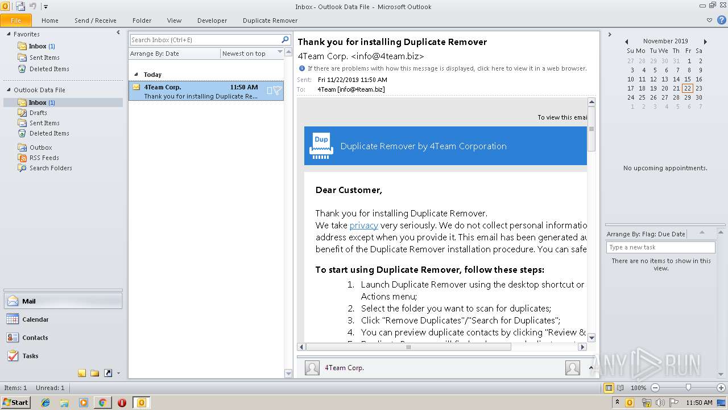Click the Undo icon in quick access toolbar
728x410 pixels.
pos(33,6)
